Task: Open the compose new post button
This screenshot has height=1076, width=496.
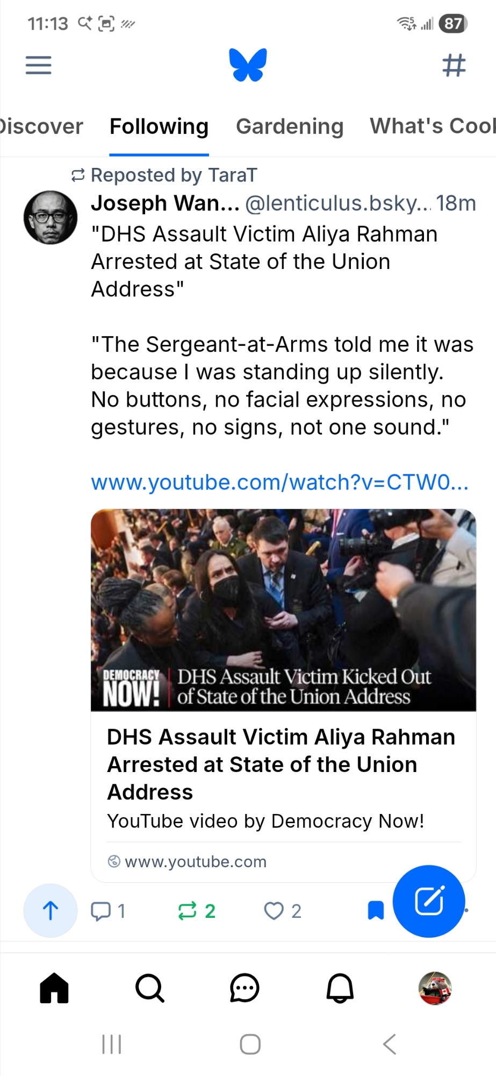Action: (x=429, y=901)
